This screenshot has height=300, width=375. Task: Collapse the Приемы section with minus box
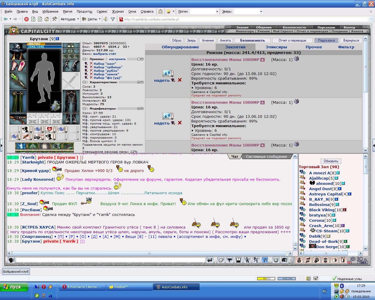(84, 59)
